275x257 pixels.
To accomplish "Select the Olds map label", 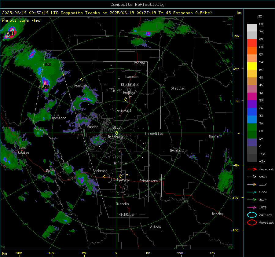I will click(x=116, y=127).
